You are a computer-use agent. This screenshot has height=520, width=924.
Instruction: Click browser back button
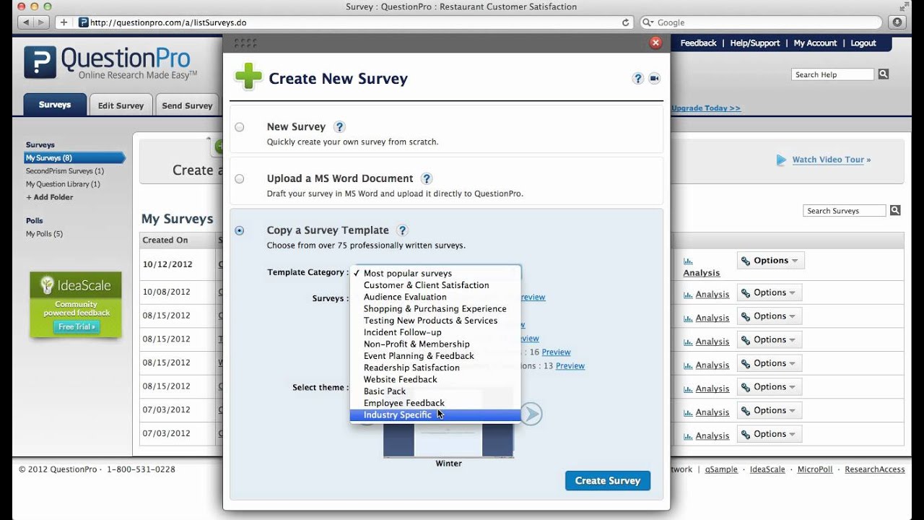[26, 22]
